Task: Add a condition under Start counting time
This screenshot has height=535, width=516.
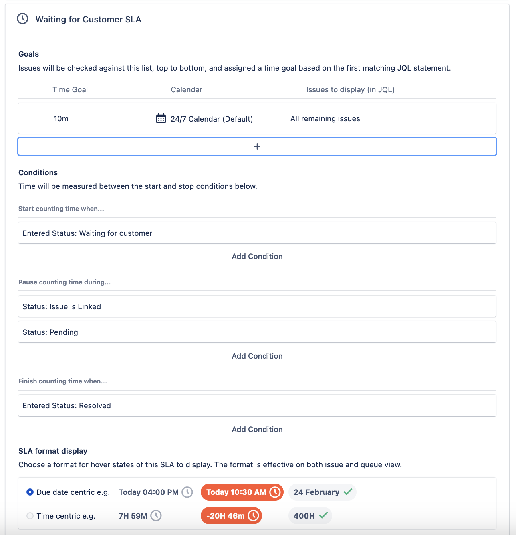Action: point(257,256)
